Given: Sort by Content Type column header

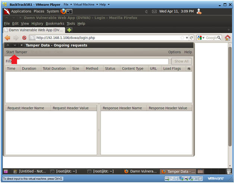Looking at the screenshot, I should [x=134, y=69].
